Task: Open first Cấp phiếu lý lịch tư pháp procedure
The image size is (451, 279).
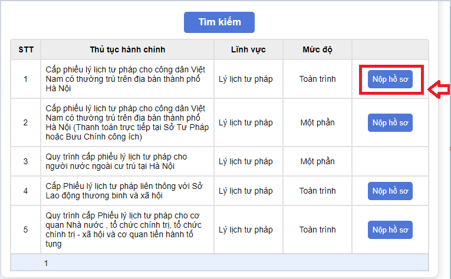Action: point(126,79)
